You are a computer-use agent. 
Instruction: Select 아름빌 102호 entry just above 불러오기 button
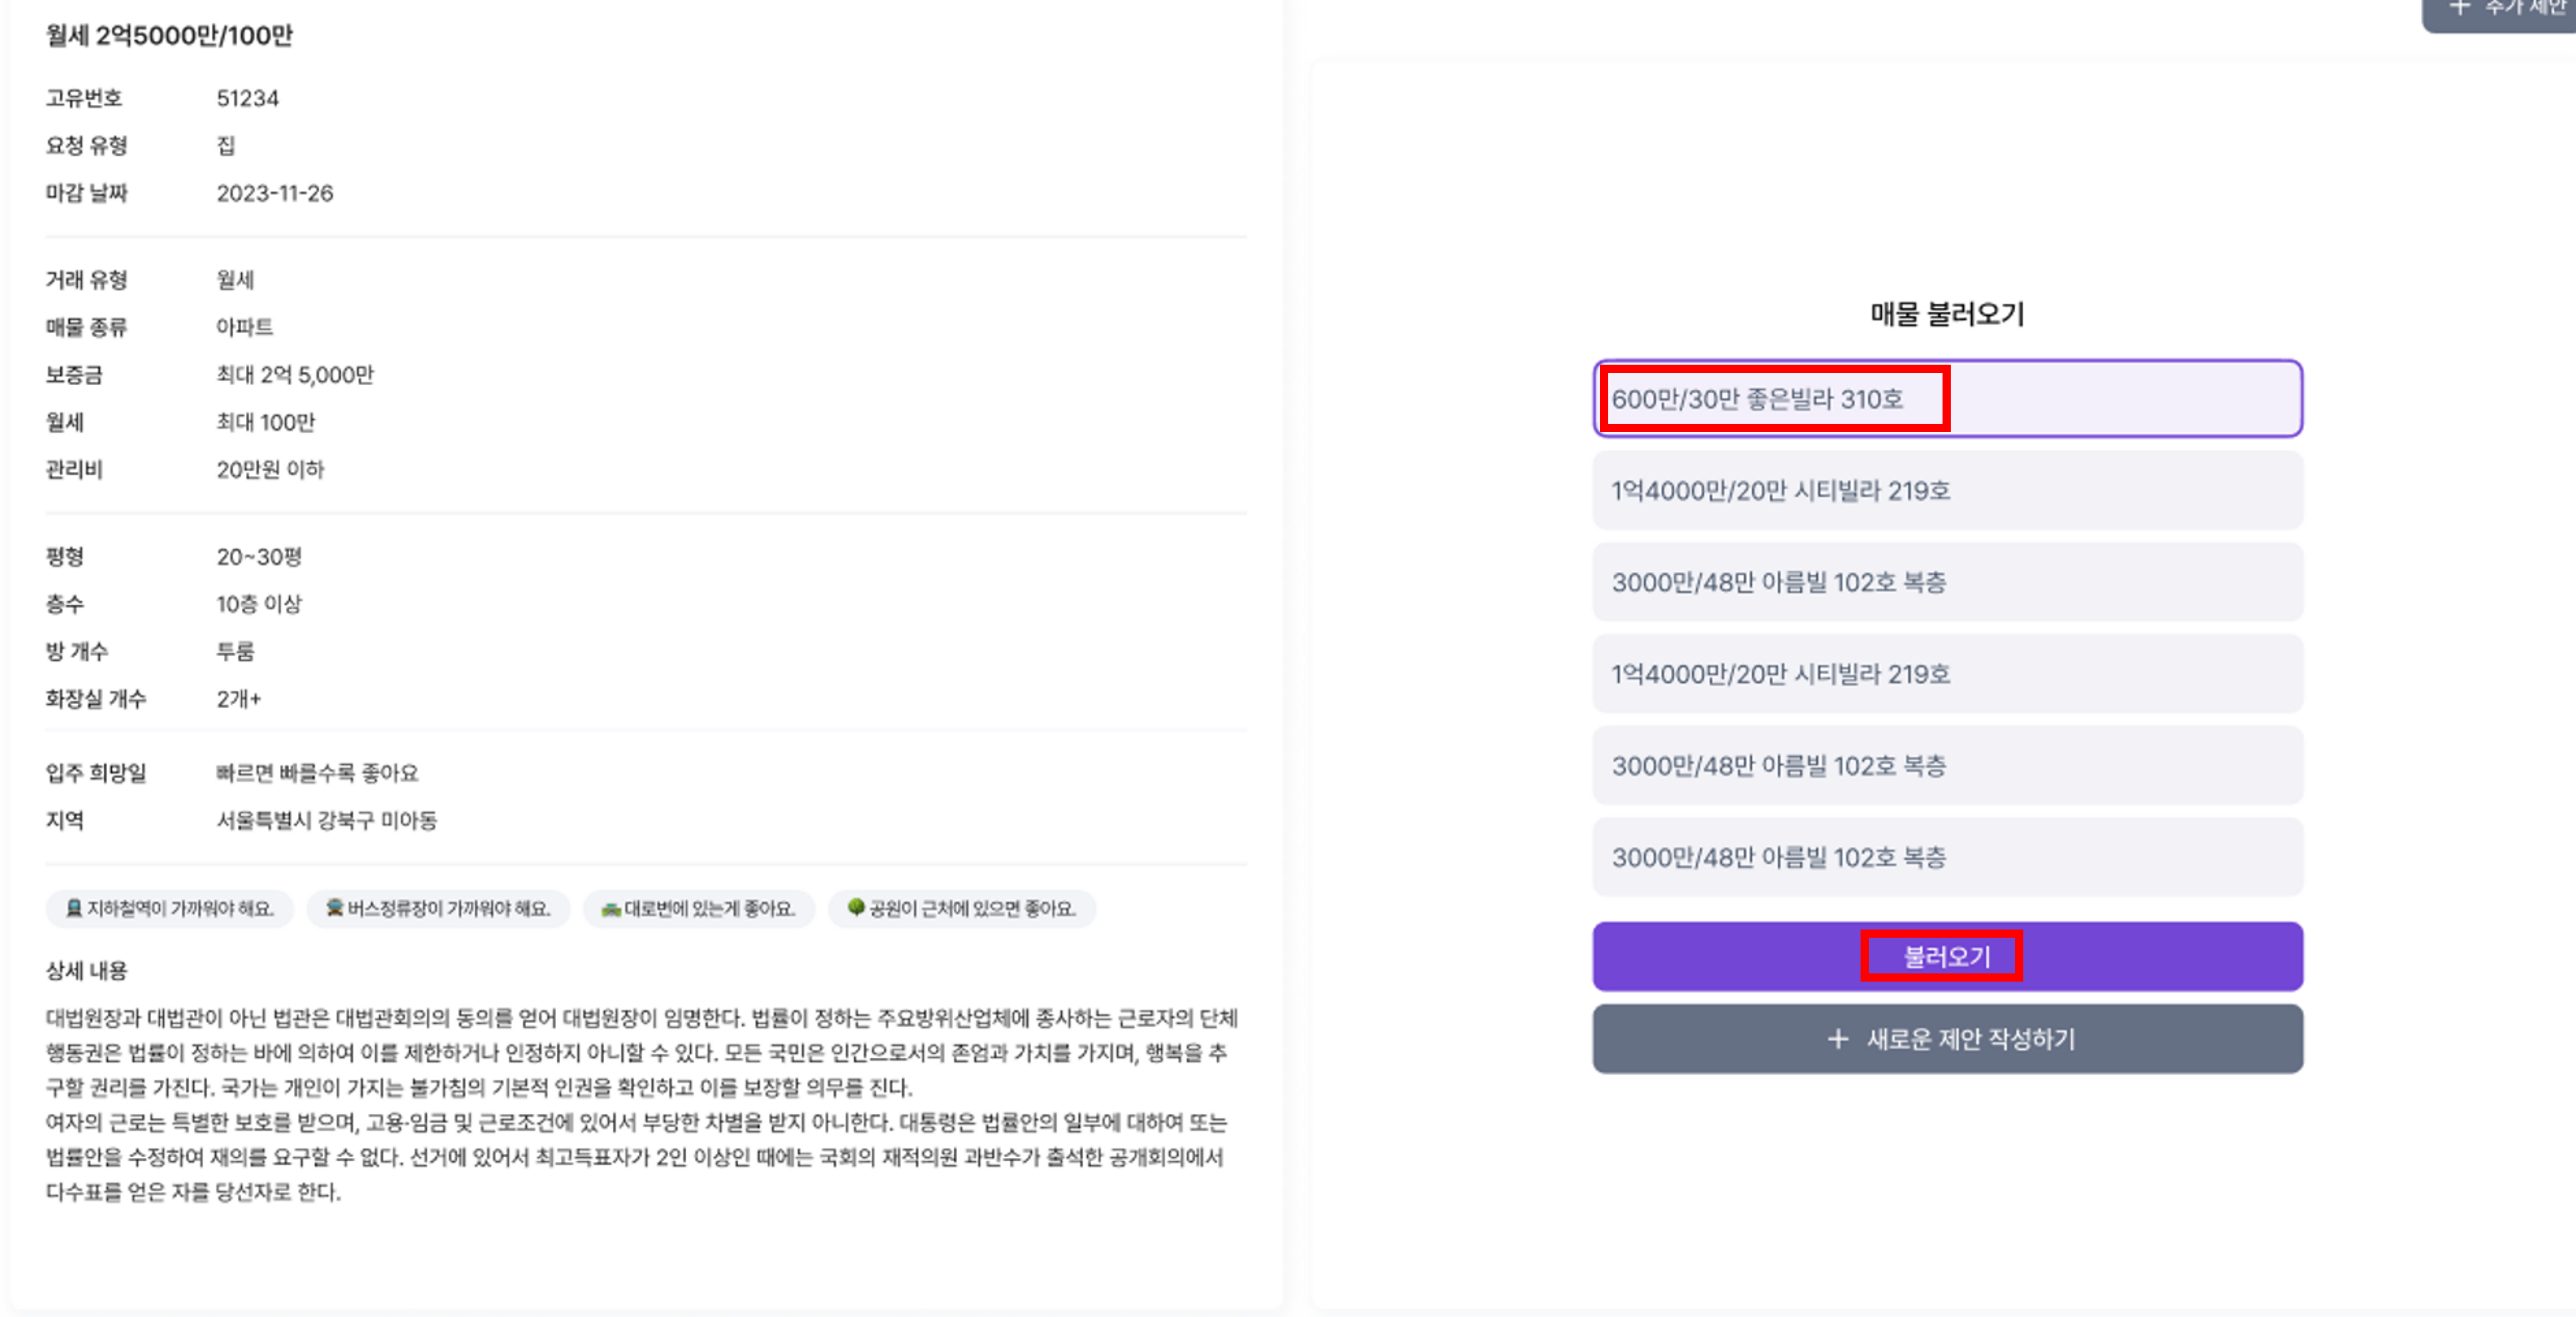[1947, 857]
